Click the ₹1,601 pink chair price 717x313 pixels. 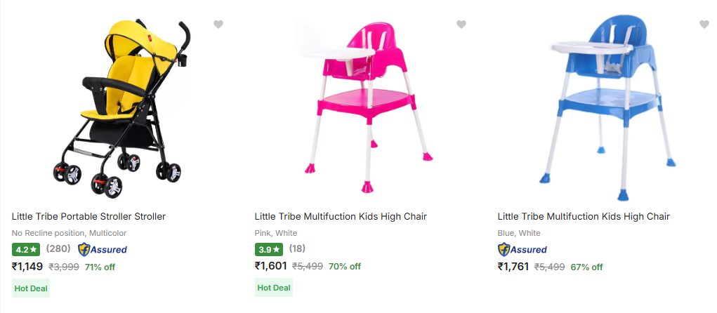pyautogui.click(x=270, y=267)
